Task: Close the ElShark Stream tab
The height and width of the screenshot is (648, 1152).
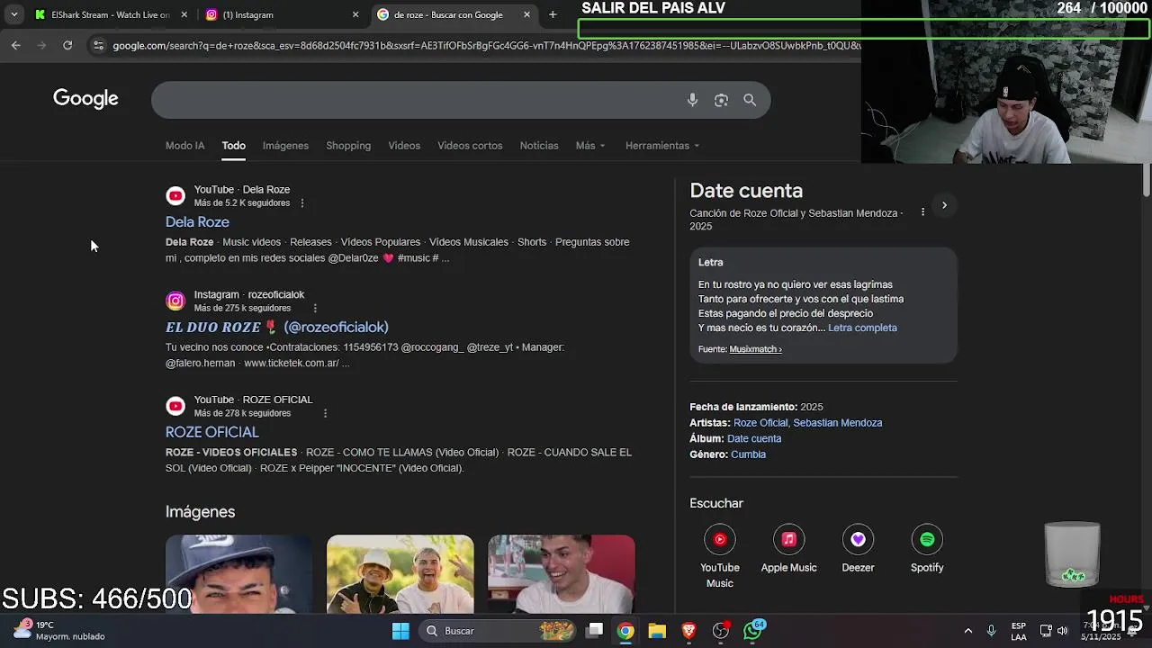Action: tap(184, 14)
